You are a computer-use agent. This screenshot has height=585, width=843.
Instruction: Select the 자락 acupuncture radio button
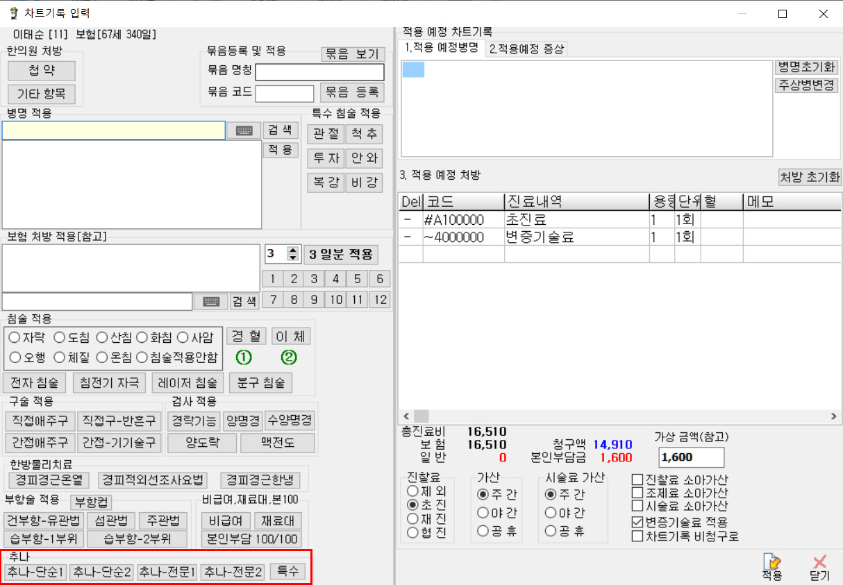click(15, 337)
